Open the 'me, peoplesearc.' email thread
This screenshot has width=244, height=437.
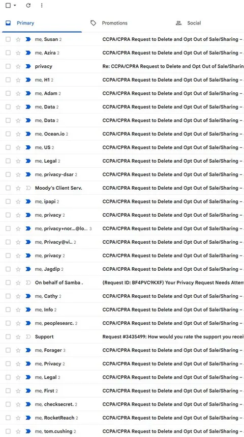pos(122,323)
